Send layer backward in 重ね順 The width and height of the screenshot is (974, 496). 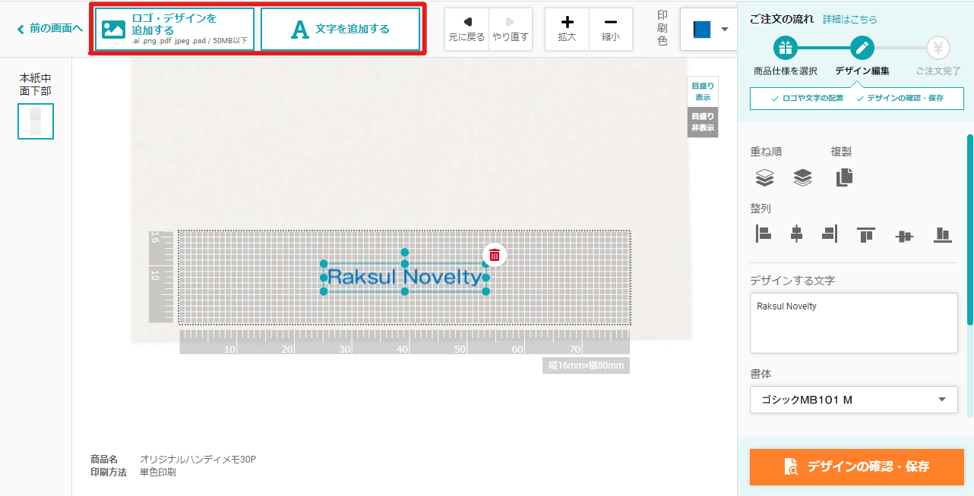click(x=803, y=177)
